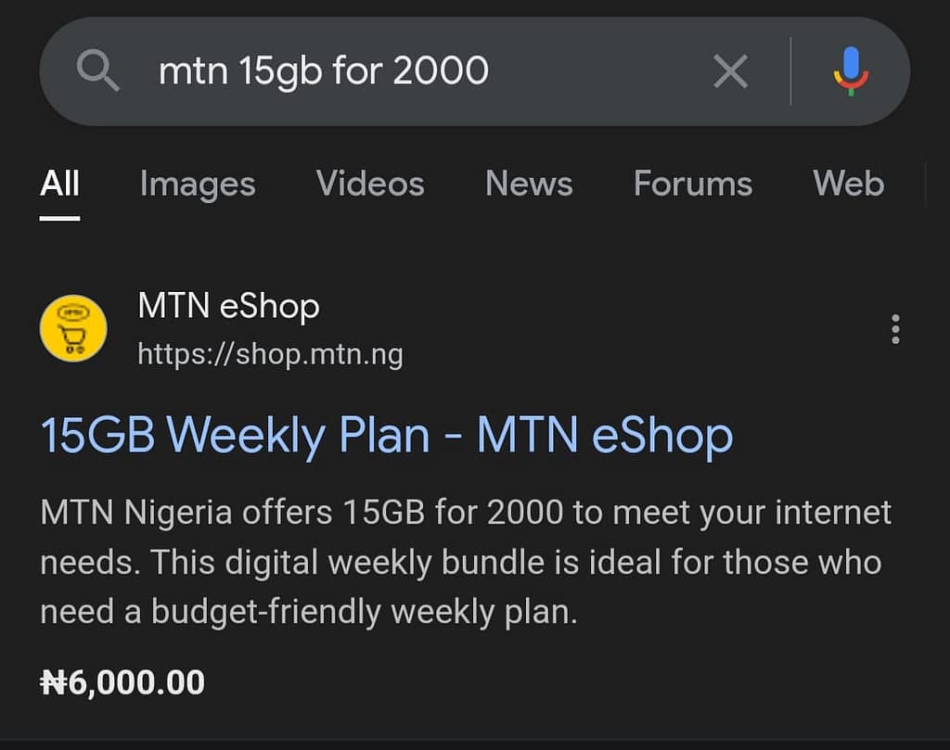Image resolution: width=950 pixels, height=750 pixels.
Task: Clear the search query using the X icon
Action: [x=731, y=71]
